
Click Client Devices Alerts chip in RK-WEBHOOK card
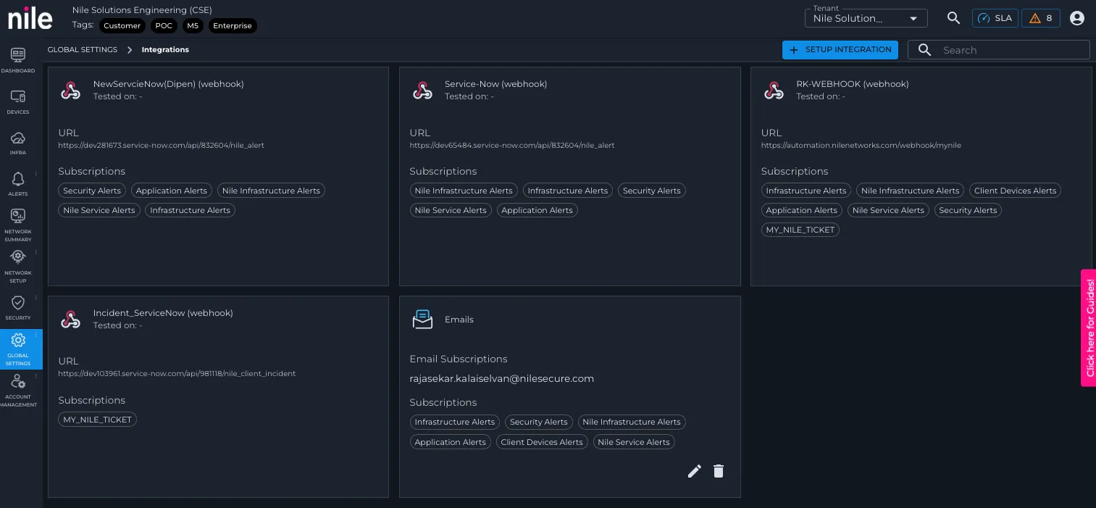click(x=1015, y=191)
